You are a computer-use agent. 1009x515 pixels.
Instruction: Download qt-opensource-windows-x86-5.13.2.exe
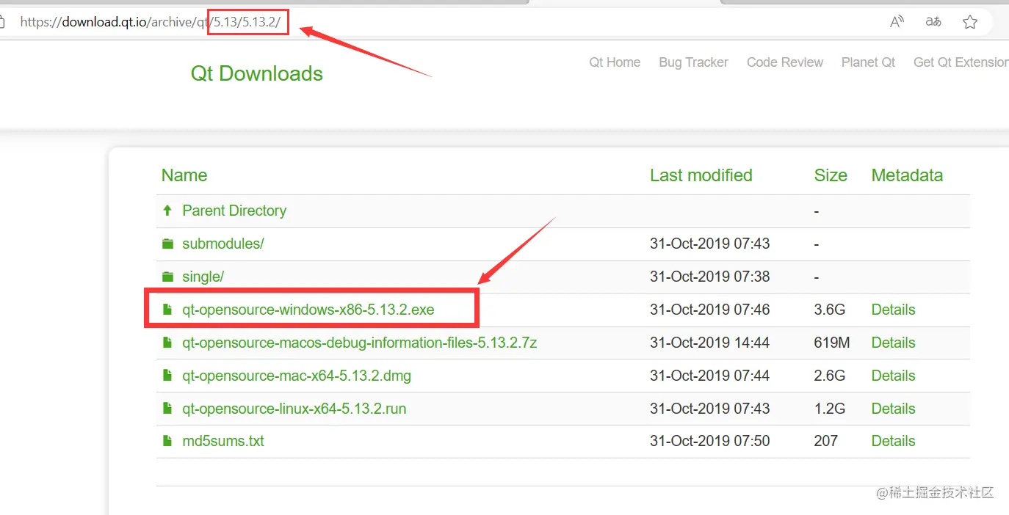coord(308,310)
